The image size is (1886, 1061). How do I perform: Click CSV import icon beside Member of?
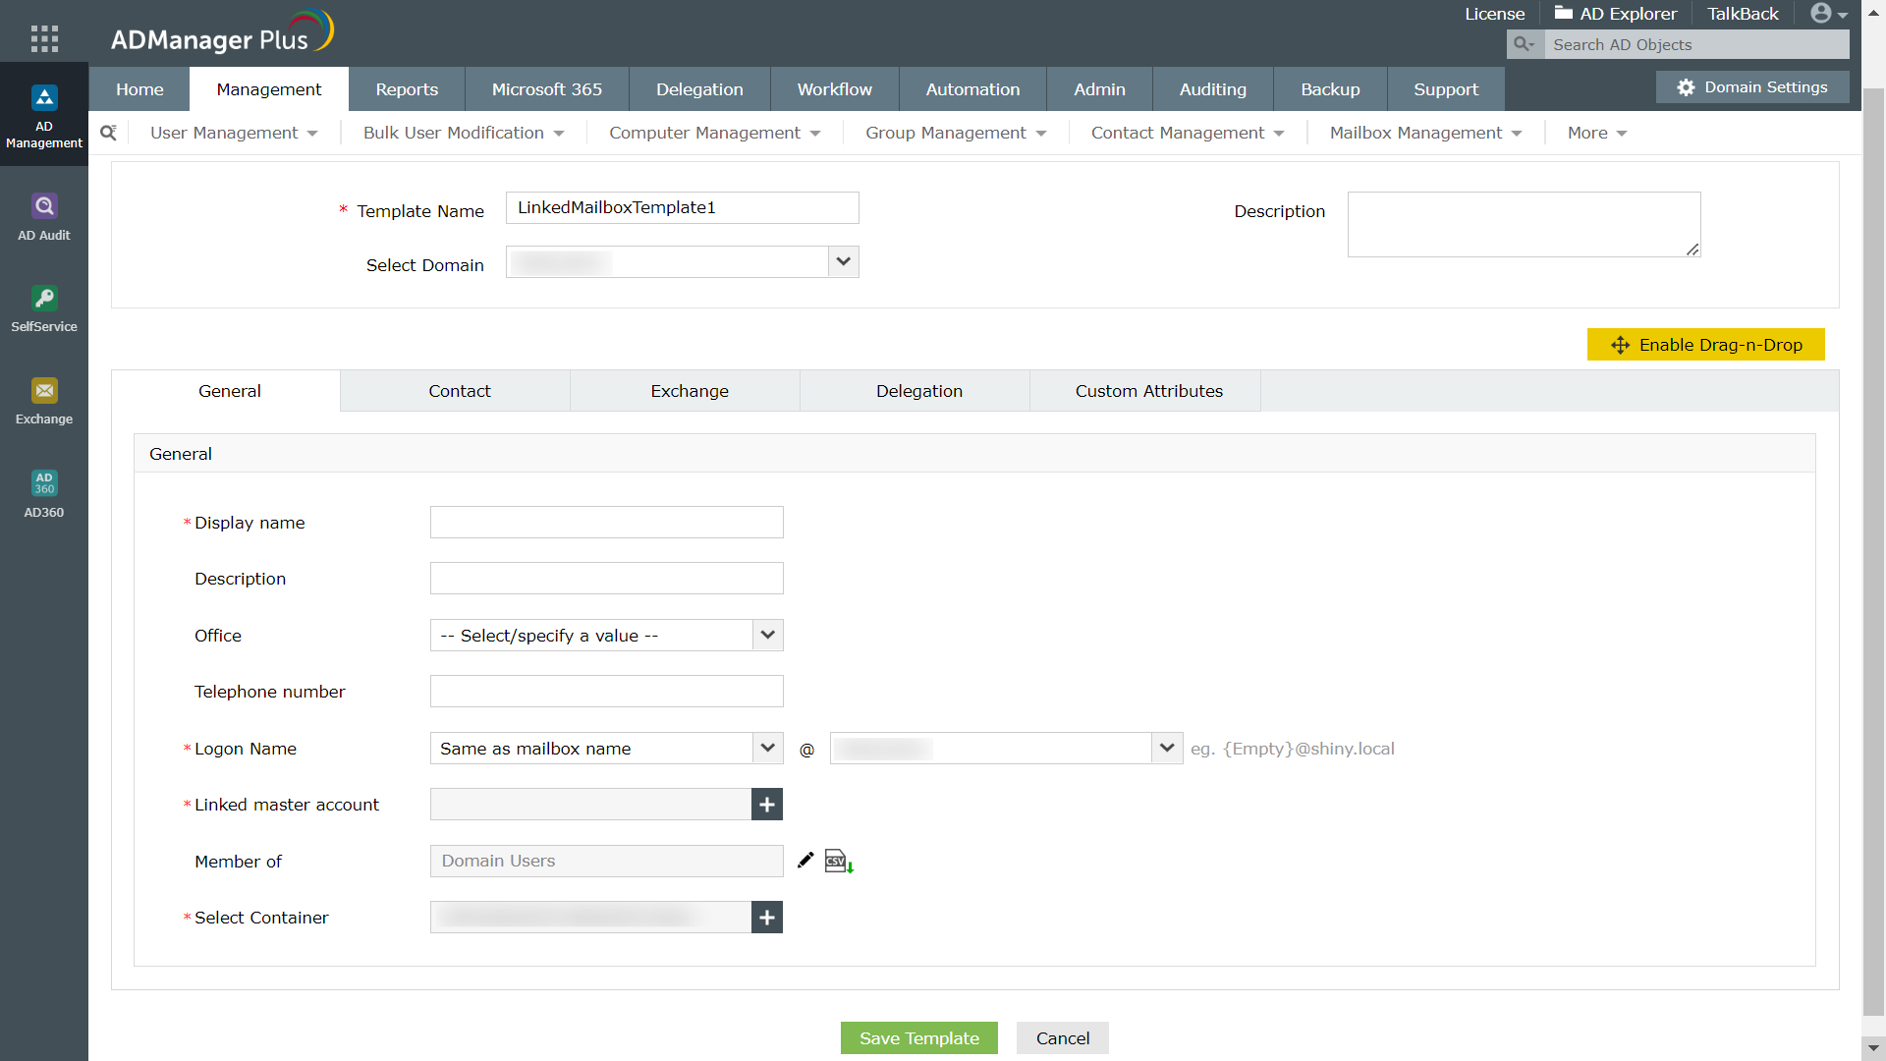(x=838, y=862)
